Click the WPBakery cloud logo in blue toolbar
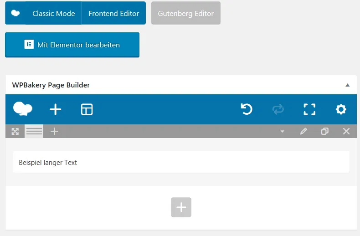 click(x=22, y=109)
